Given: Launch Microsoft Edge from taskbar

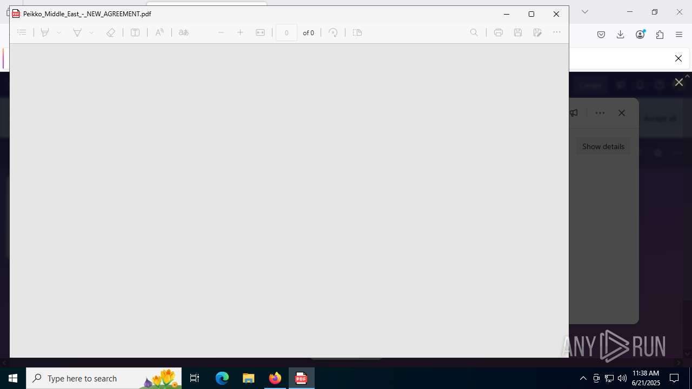Looking at the screenshot, I should [222, 378].
